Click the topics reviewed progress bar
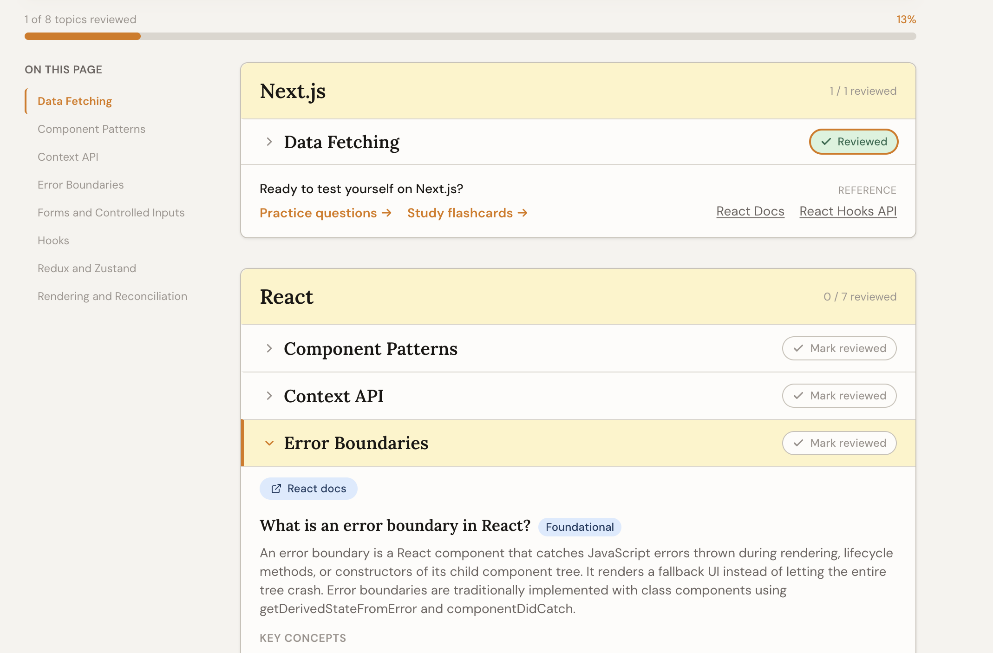The width and height of the screenshot is (993, 653). point(470,36)
